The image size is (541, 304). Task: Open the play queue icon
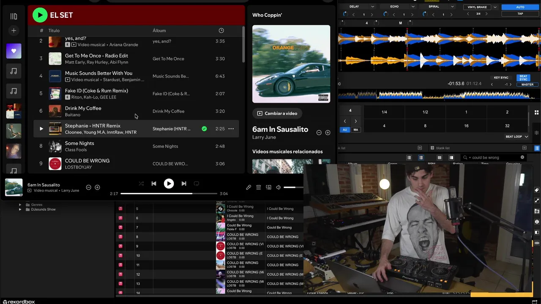(x=259, y=187)
